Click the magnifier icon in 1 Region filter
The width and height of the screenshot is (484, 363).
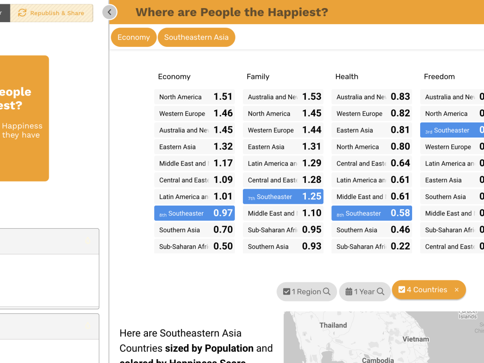coord(327,291)
